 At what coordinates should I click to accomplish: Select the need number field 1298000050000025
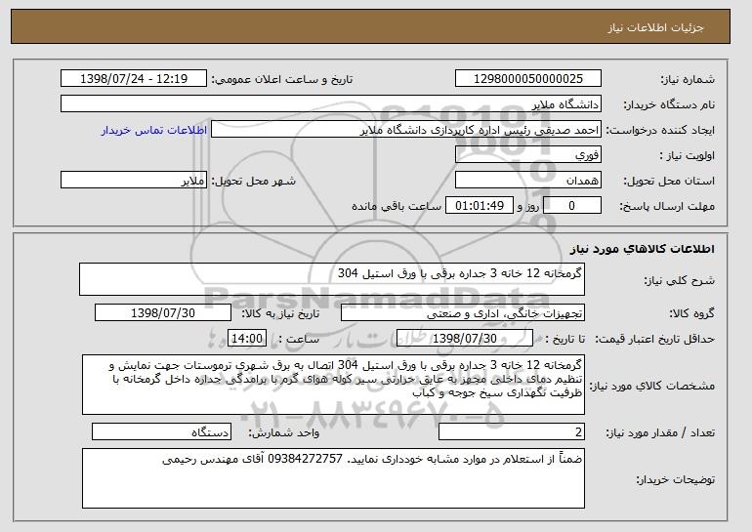pos(528,79)
